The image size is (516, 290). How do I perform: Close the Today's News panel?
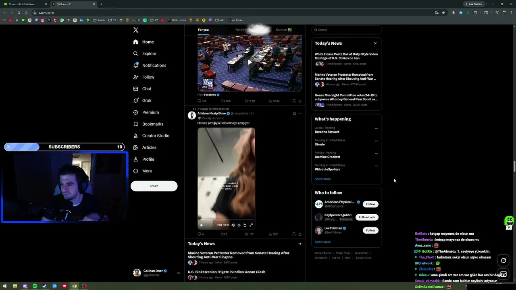pyautogui.click(x=375, y=43)
